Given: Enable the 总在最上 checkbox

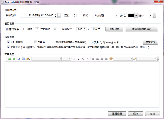Looking at the screenshot, I should (36, 42).
